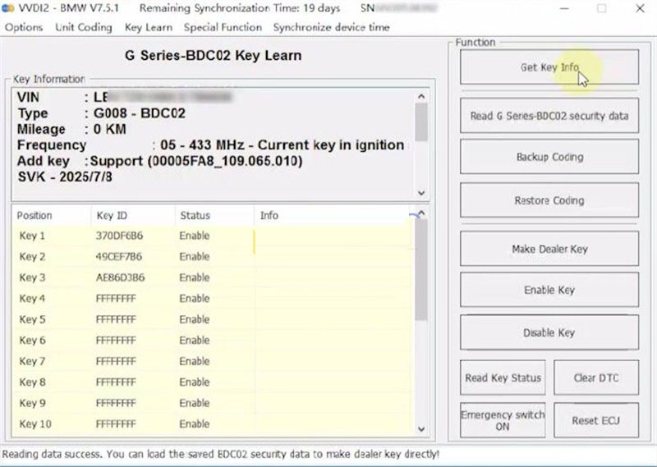Click the key list scrollbar thumb
The image size is (657, 467).
[421, 270]
